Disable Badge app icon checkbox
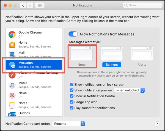This screenshot has width=165, height=131. (x=72, y=102)
